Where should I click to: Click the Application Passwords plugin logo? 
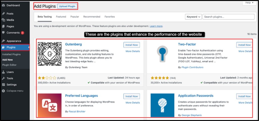162,105
